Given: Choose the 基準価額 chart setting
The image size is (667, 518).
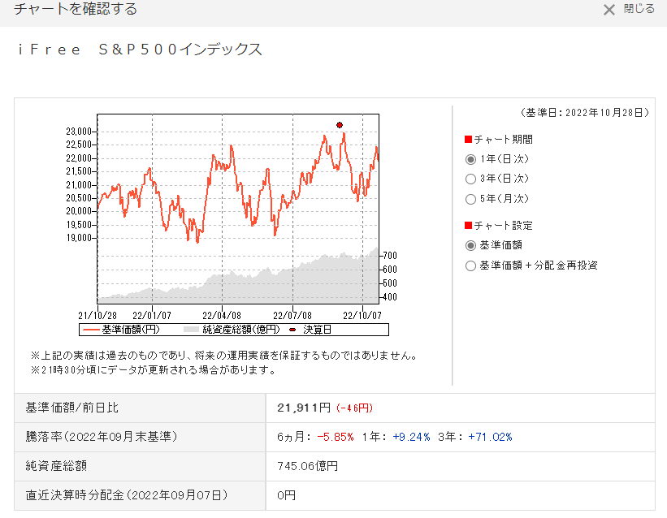Looking at the screenshot, I should (x=470, y=245).
